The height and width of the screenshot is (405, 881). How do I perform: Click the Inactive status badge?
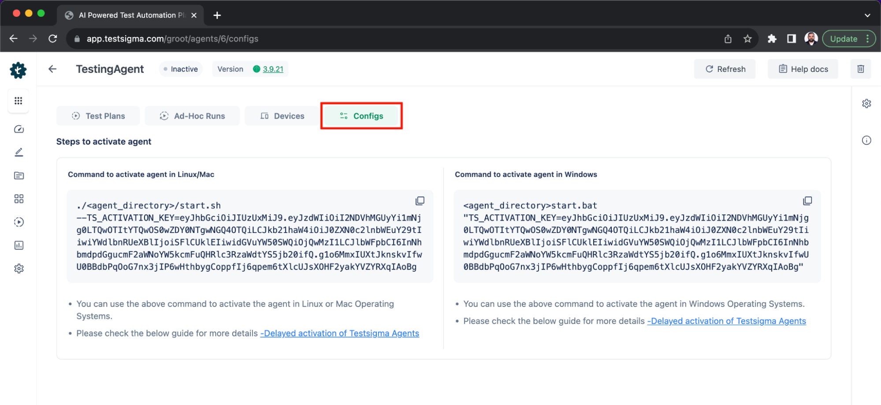coord(181,69)
